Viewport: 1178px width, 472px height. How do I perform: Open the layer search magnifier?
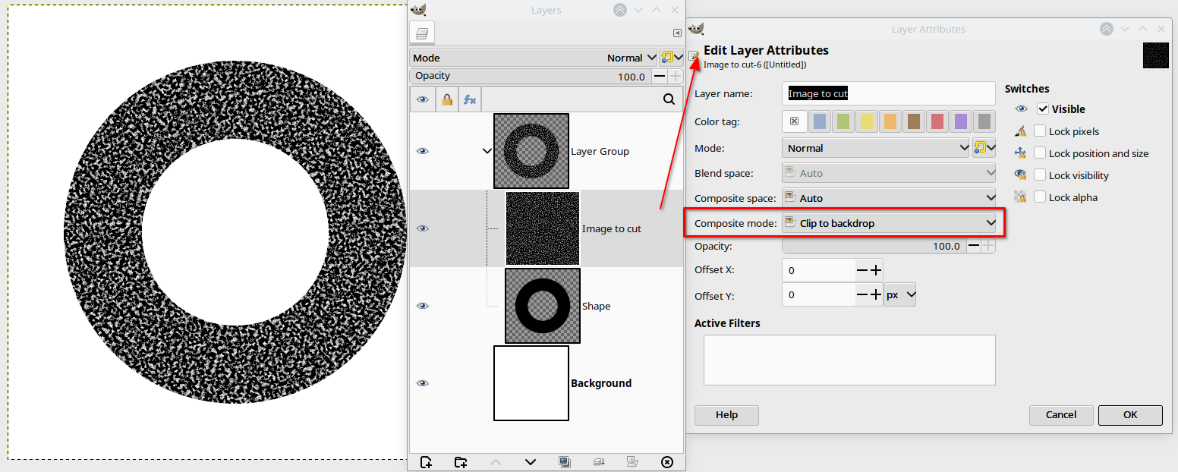click(x=669, y=99)
